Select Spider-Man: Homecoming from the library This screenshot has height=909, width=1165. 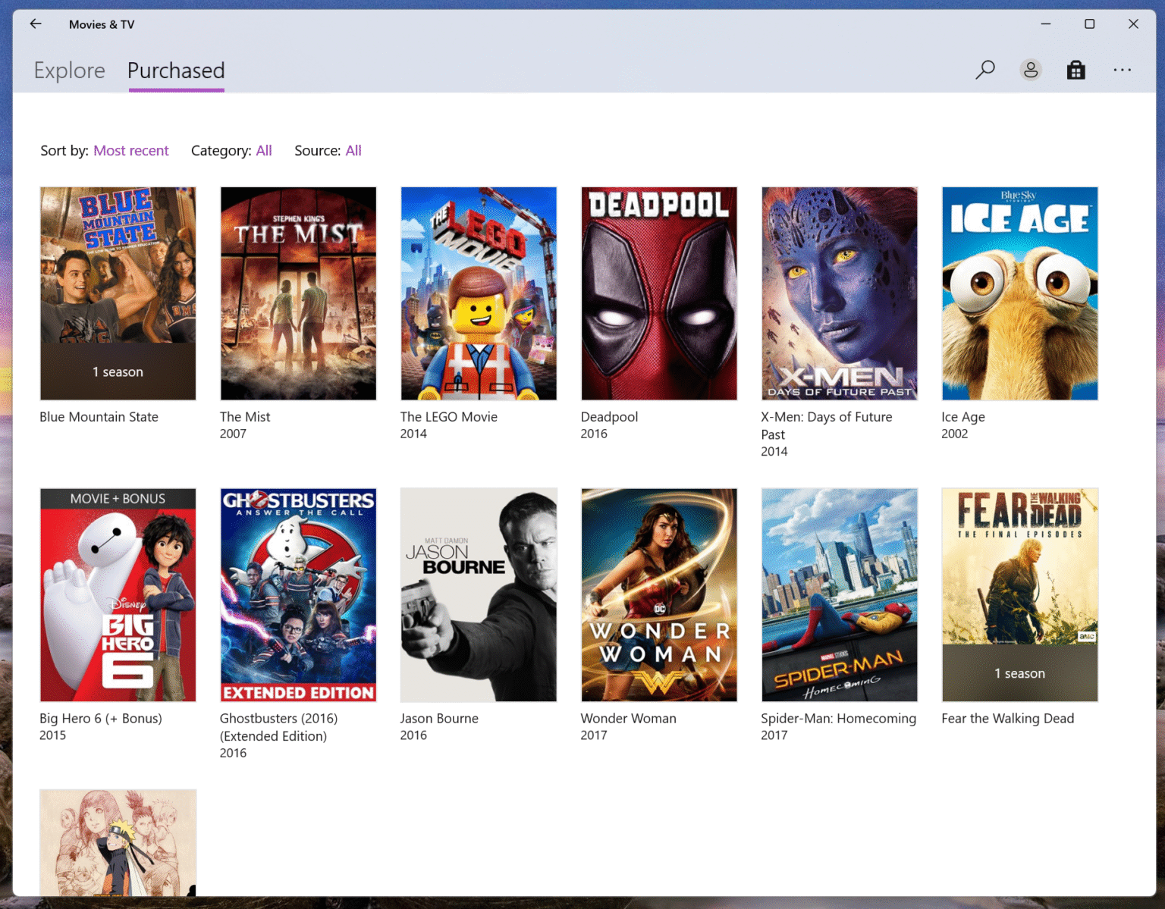(x=839, y=594)
